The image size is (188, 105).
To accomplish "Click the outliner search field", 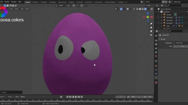I will 174,5.
